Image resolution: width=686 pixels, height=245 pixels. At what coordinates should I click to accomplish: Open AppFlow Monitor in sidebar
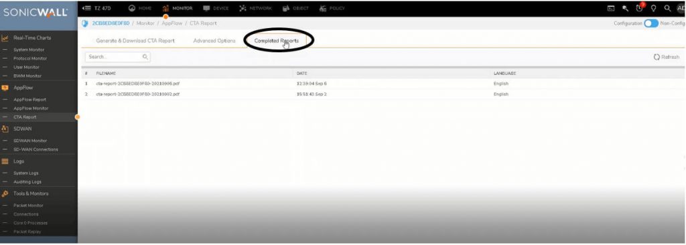pyautogui.click(x=31, y=108)
